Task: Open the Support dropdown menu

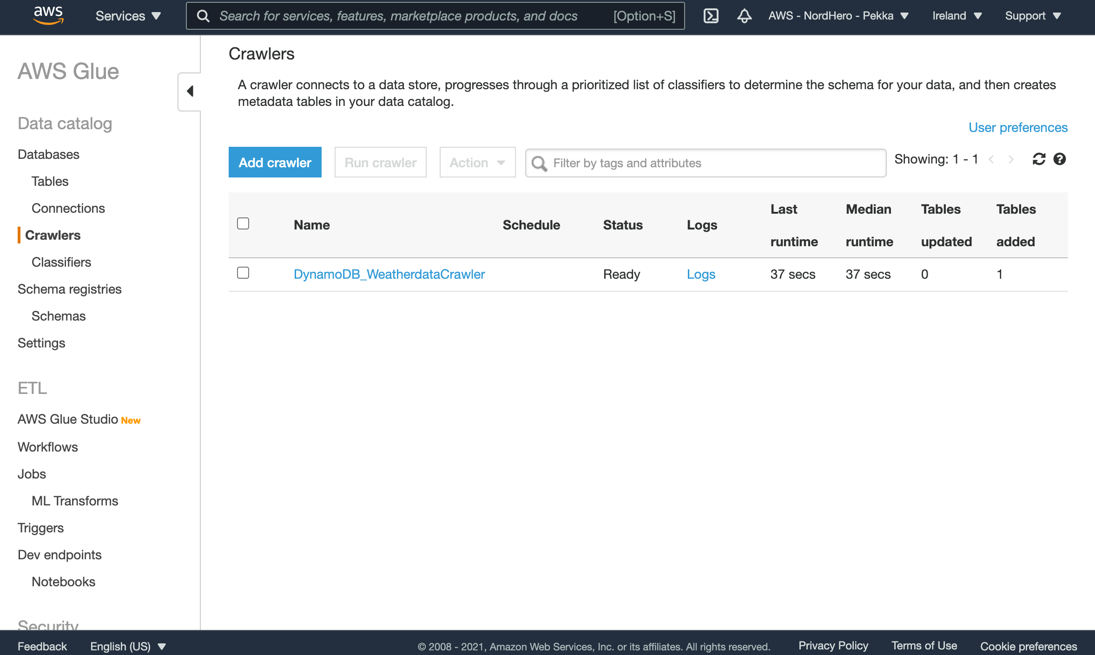Action: pos(1033,16)
